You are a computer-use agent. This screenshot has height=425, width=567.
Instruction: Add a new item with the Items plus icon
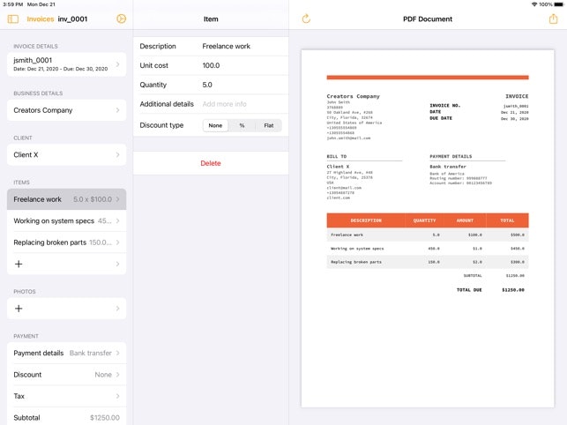pos(19,264)
